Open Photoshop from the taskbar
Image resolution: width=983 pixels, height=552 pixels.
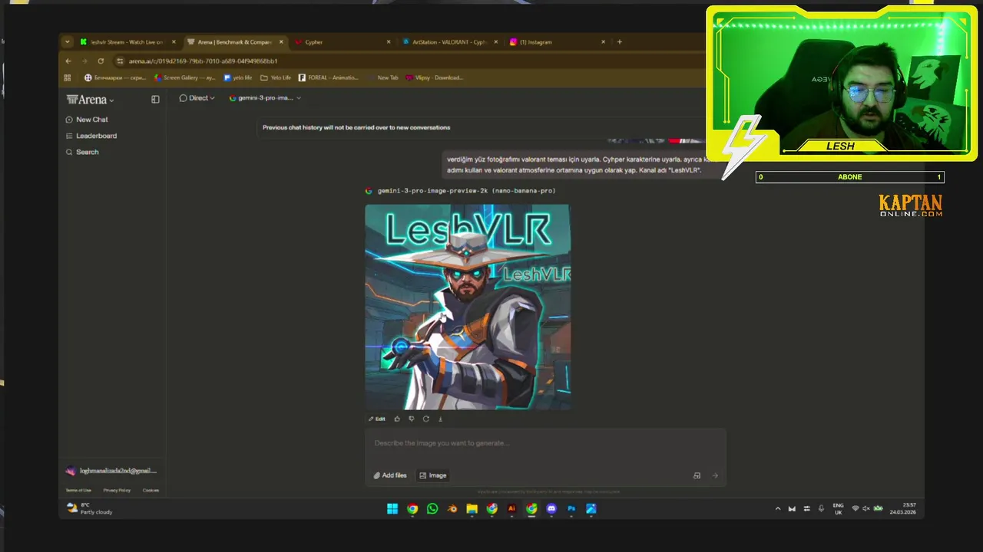pos(571,508)
